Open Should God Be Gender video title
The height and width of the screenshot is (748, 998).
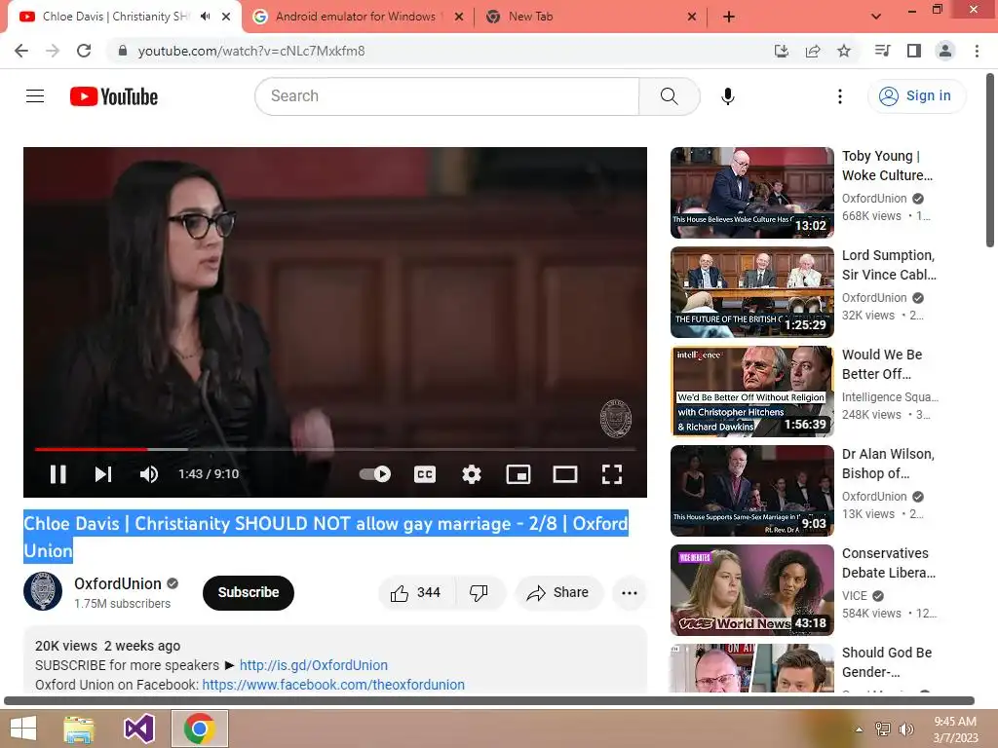(887, 662)
